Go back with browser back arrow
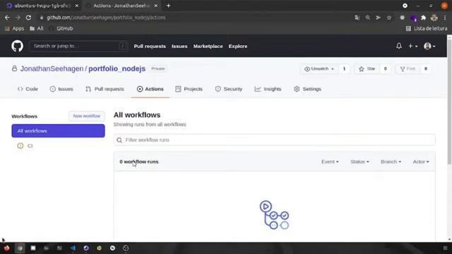Image resolution: width=452 pixels, height=254 pixels. 7,18
